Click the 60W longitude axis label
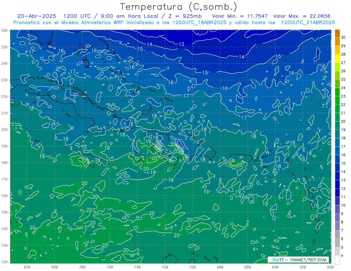This screenshot has width=351, height=271. (x=330, y=267)
